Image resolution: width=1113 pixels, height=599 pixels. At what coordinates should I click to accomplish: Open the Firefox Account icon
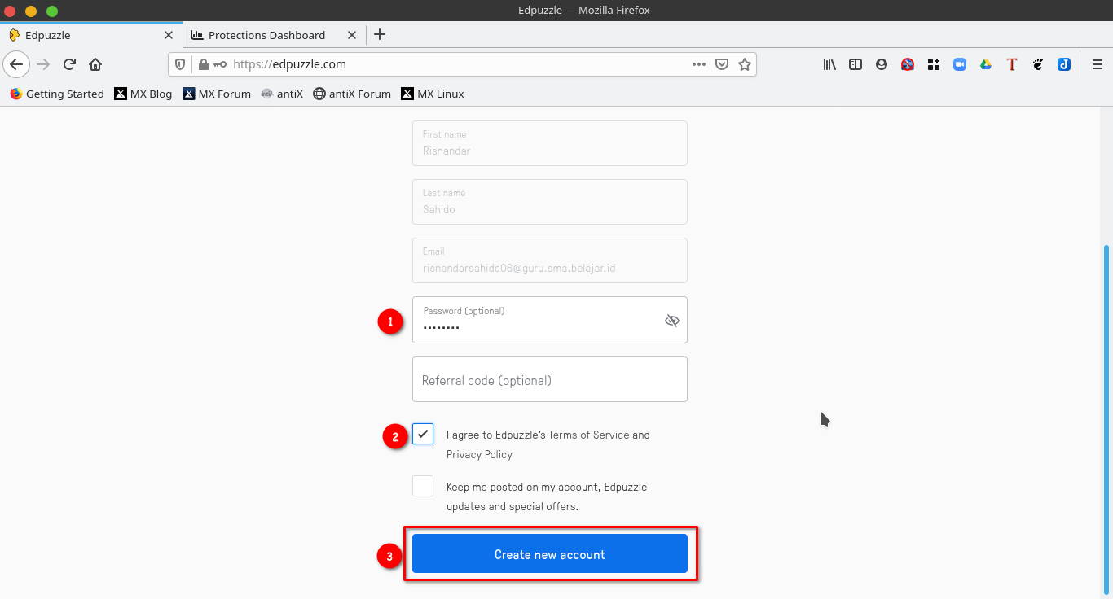(882, 64)
